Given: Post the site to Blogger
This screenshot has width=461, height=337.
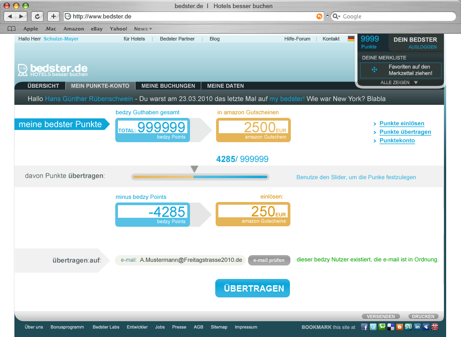Looking at the screenshot, I should (x=400, y=327).
